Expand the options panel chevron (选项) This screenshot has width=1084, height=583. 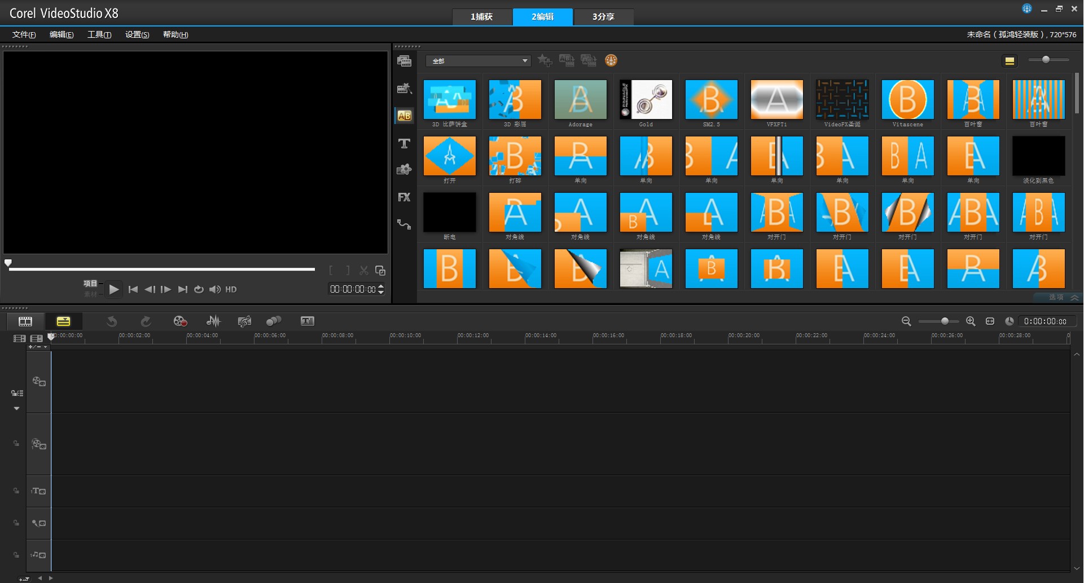point(1074,297)
